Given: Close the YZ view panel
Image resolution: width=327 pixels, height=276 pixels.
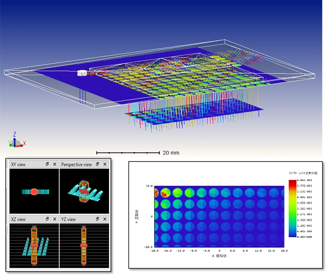Looking at the screenshot, I should coord(105,219).
